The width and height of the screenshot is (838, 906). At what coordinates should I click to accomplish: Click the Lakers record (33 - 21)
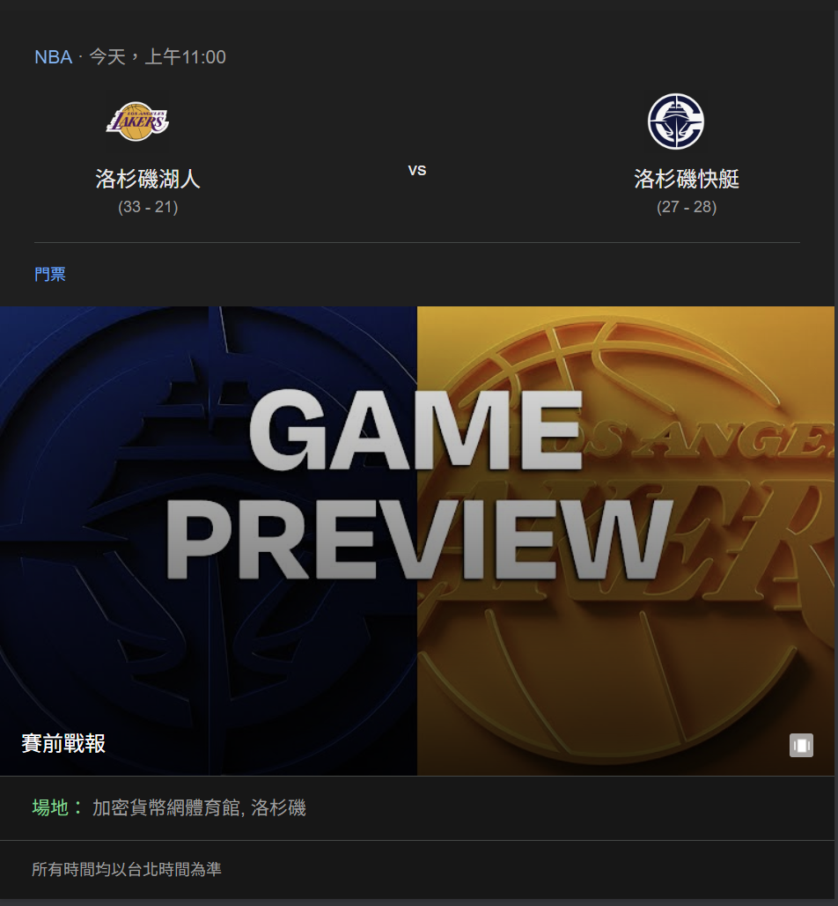click(148, 207)
